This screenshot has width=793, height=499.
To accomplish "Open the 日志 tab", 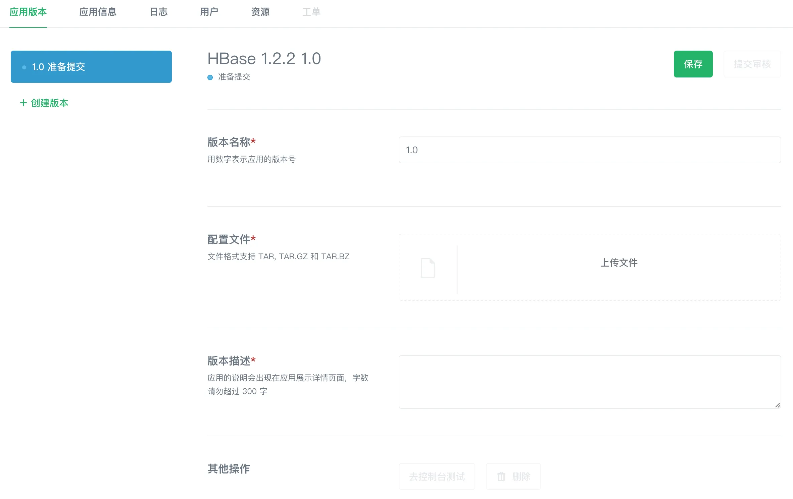I will [x=158, y=12].
